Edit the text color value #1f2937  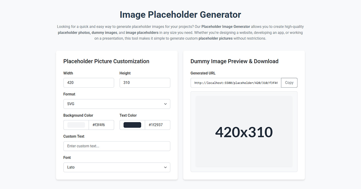pos(157,125)
